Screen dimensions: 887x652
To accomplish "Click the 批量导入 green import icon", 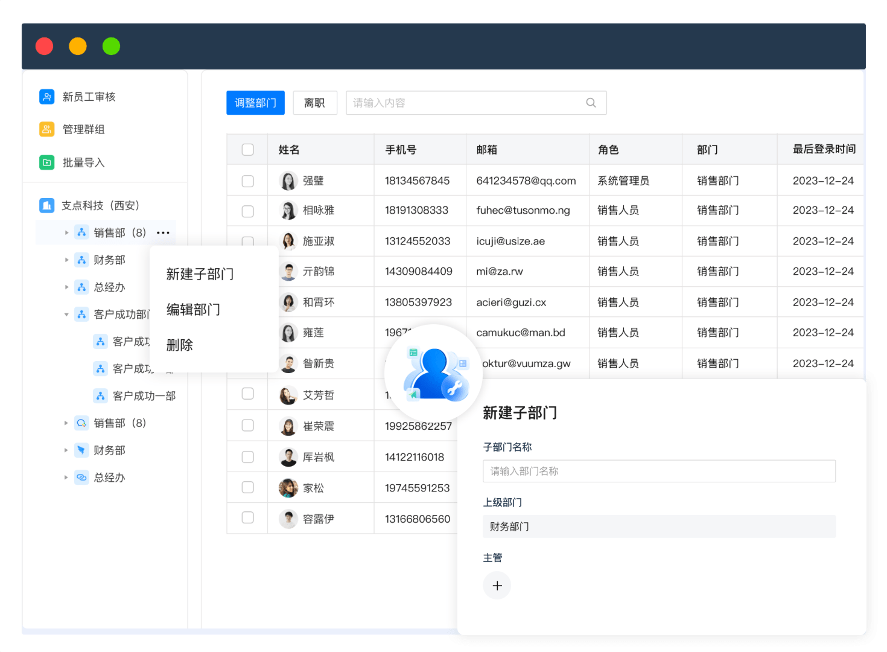I will 47,162.
